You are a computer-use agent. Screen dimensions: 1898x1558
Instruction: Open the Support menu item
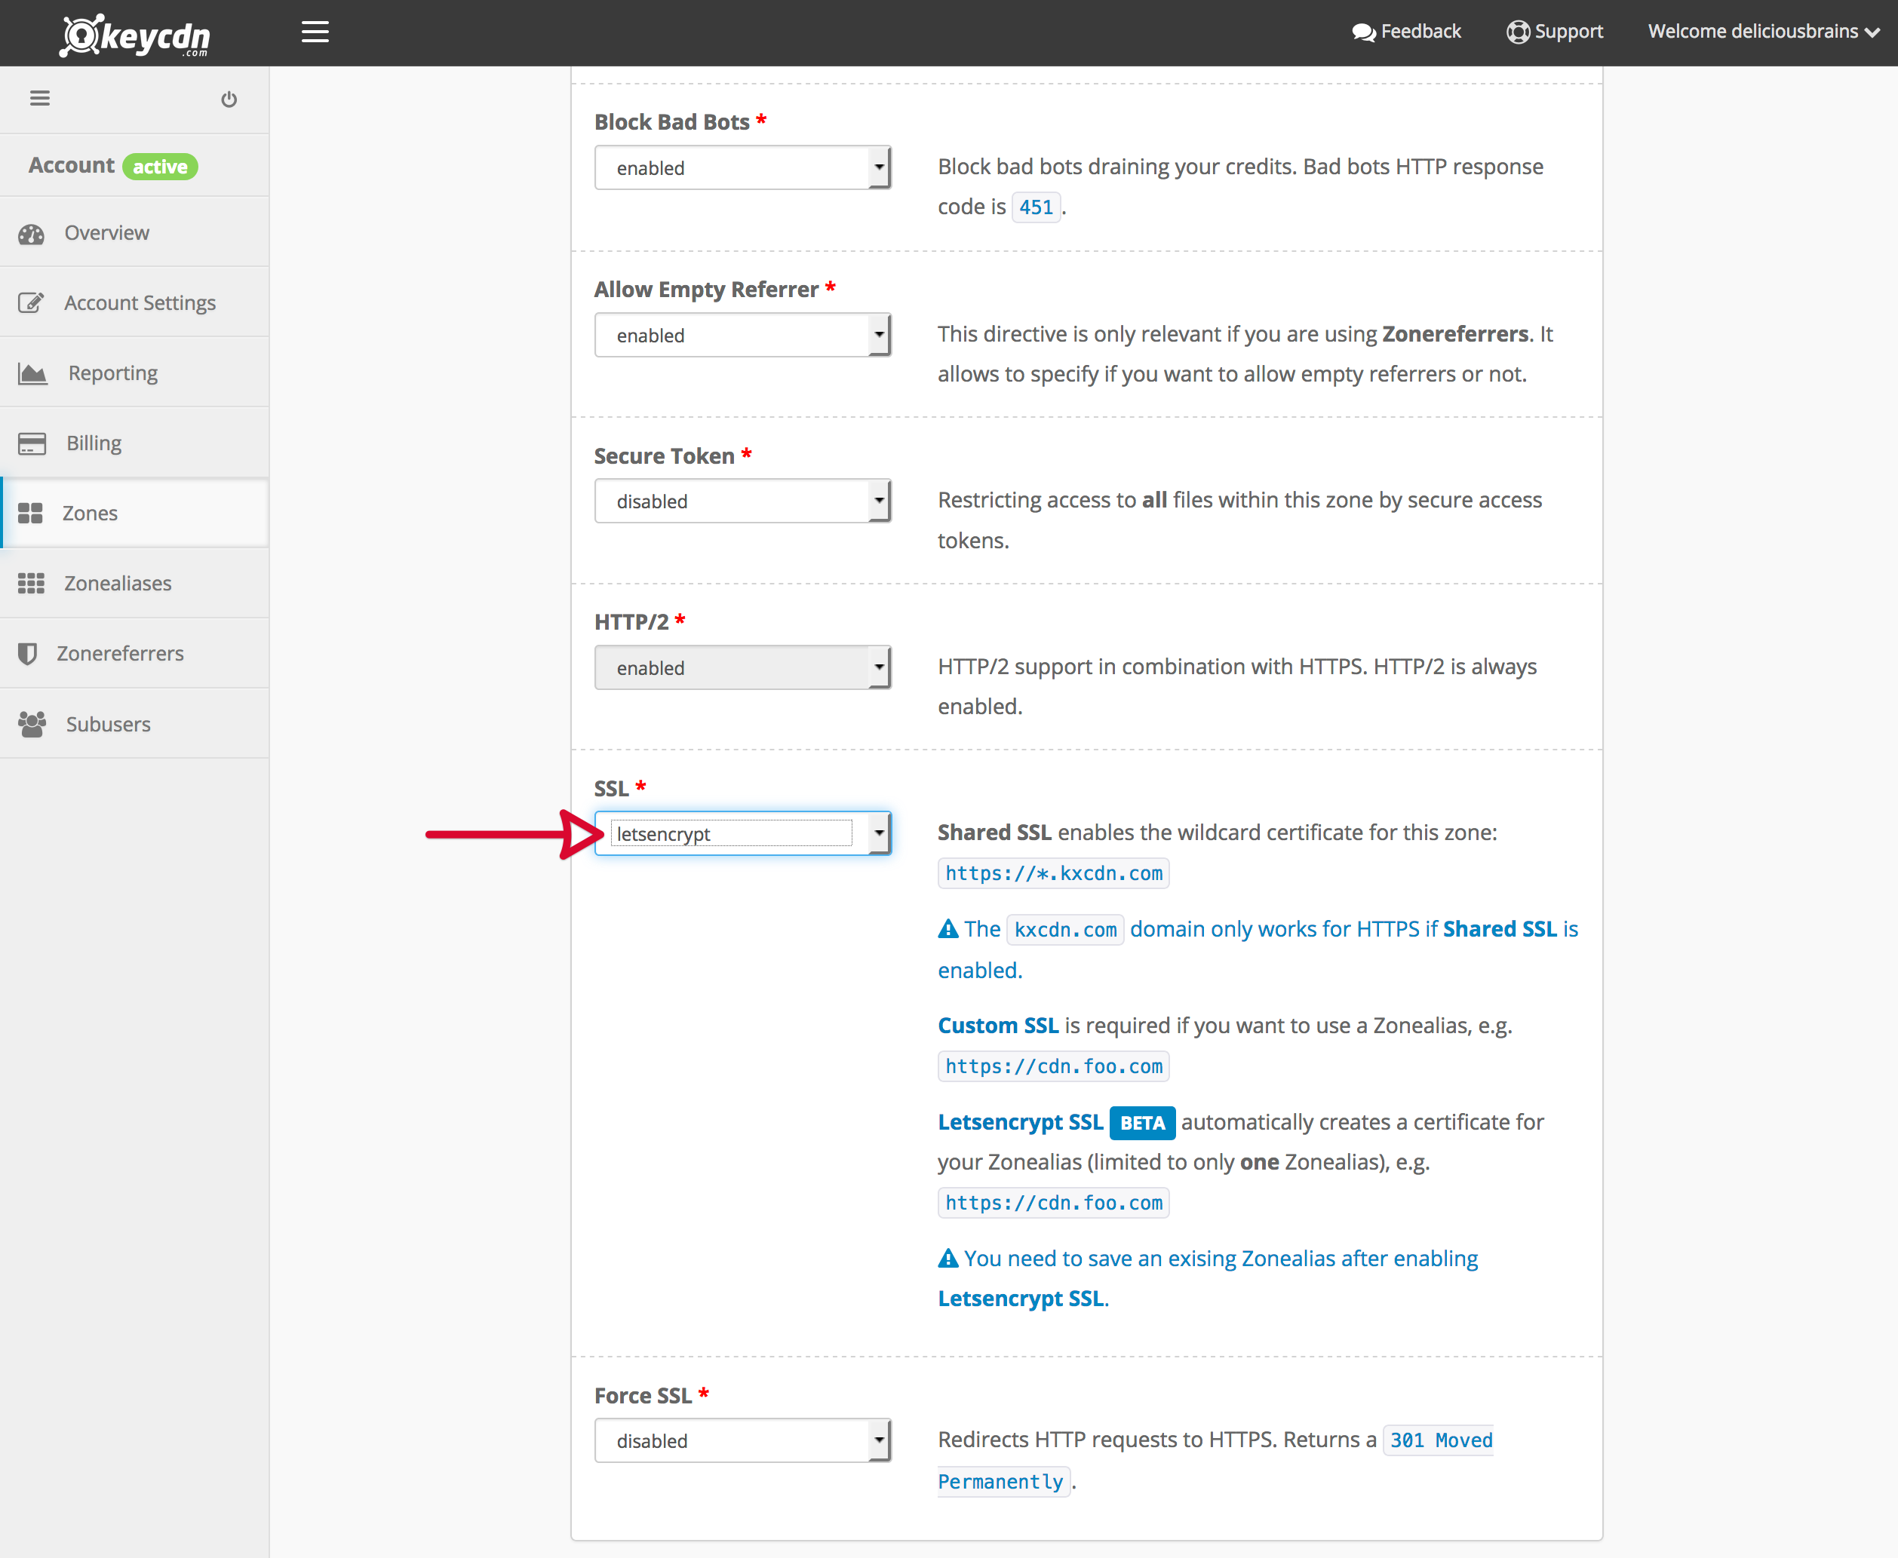[1555, 30]
